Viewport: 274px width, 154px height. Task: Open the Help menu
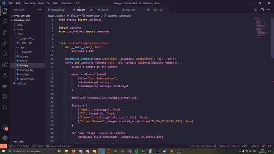pyautogui.click(x=77, y=3)
